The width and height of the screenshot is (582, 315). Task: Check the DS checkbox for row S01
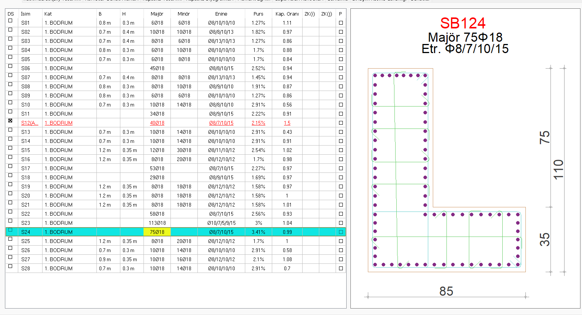coord(10,21)
